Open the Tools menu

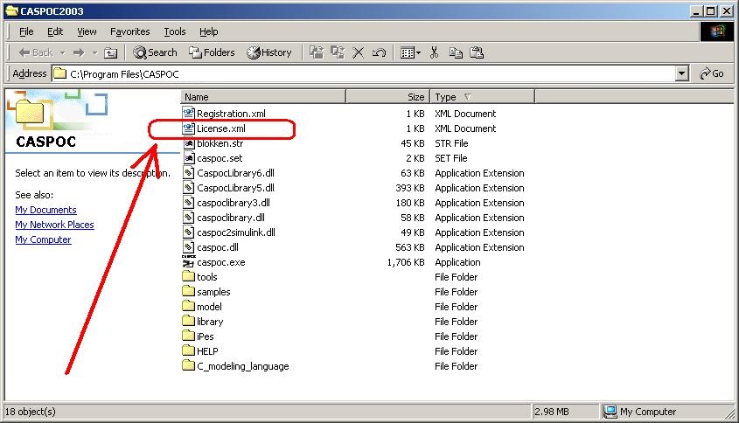[175, 31]
